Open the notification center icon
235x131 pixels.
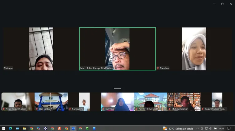(x=229, y=129)
